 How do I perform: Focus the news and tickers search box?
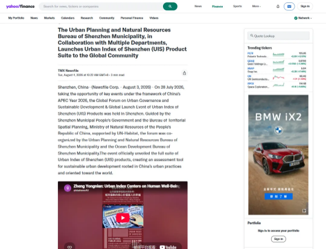point(101,7)
